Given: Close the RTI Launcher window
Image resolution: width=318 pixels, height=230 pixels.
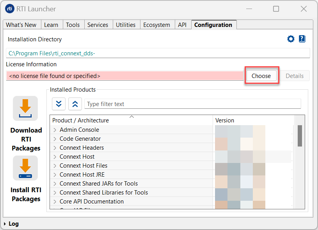Looking at the screenshot, I should (x=304, y=9).
